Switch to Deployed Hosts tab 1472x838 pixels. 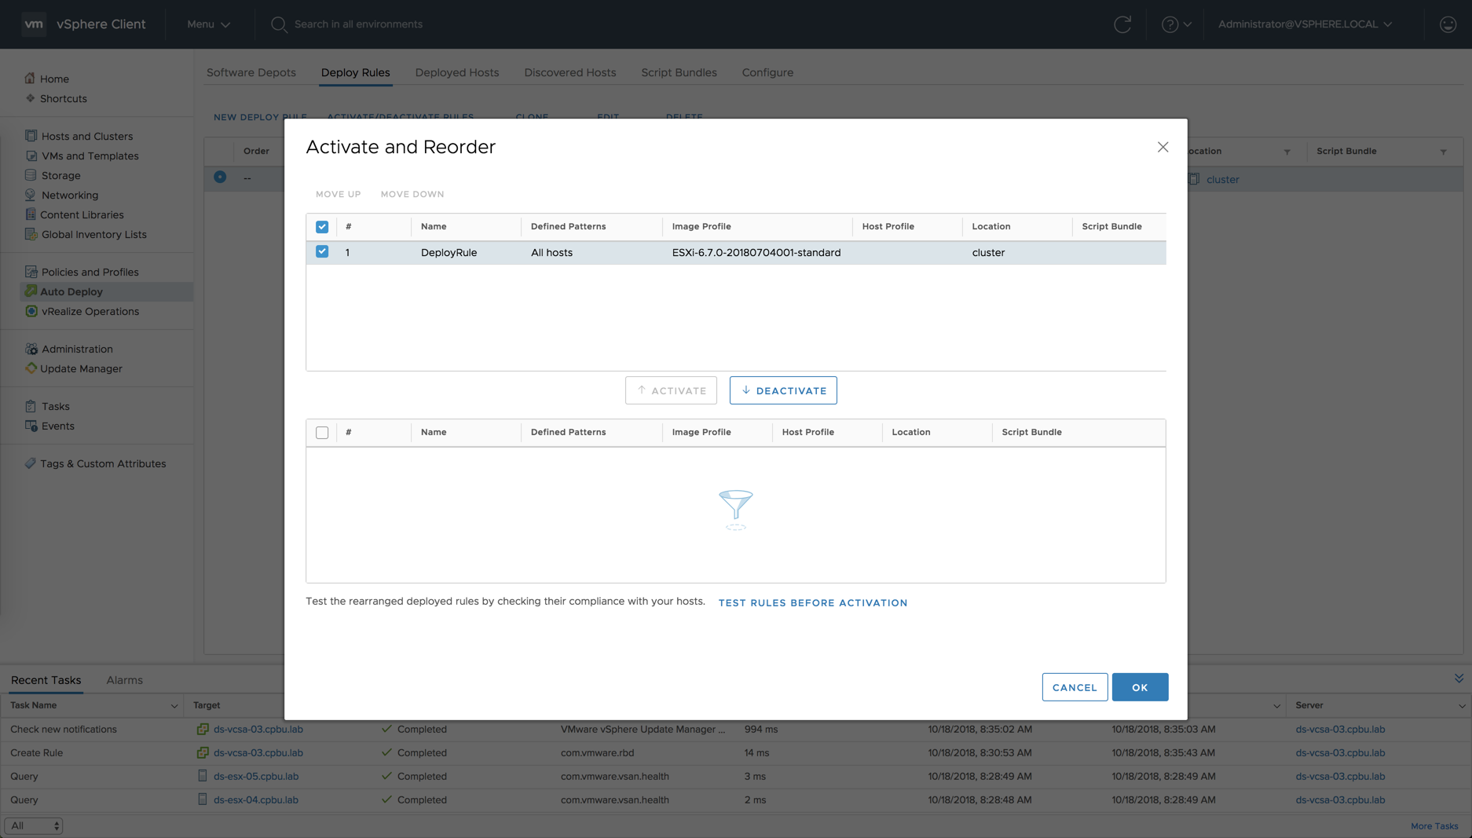coord(457,72)
